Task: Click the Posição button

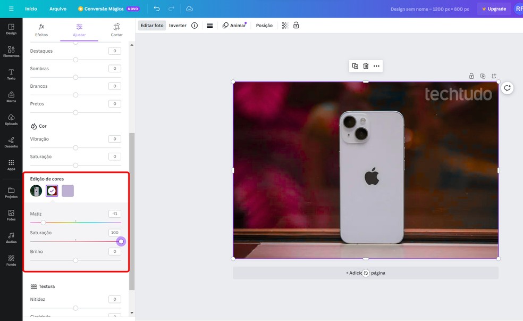Action: click(x=264, y=26)
